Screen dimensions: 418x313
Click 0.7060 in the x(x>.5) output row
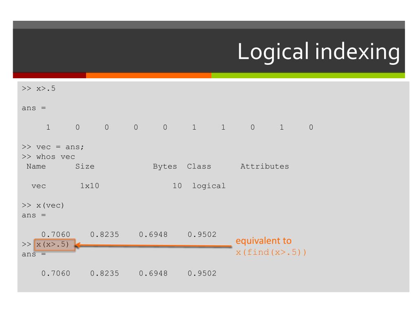(x=56, y=273)
